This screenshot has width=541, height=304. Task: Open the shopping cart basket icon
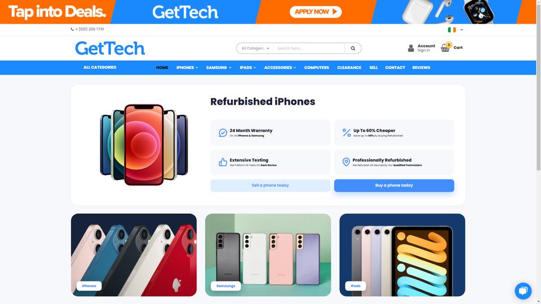445,48
